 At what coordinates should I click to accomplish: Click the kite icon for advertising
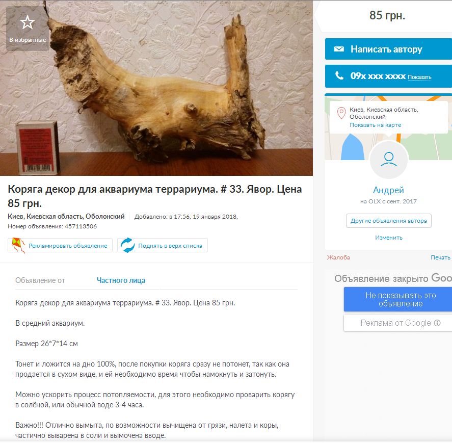point(18,245)
